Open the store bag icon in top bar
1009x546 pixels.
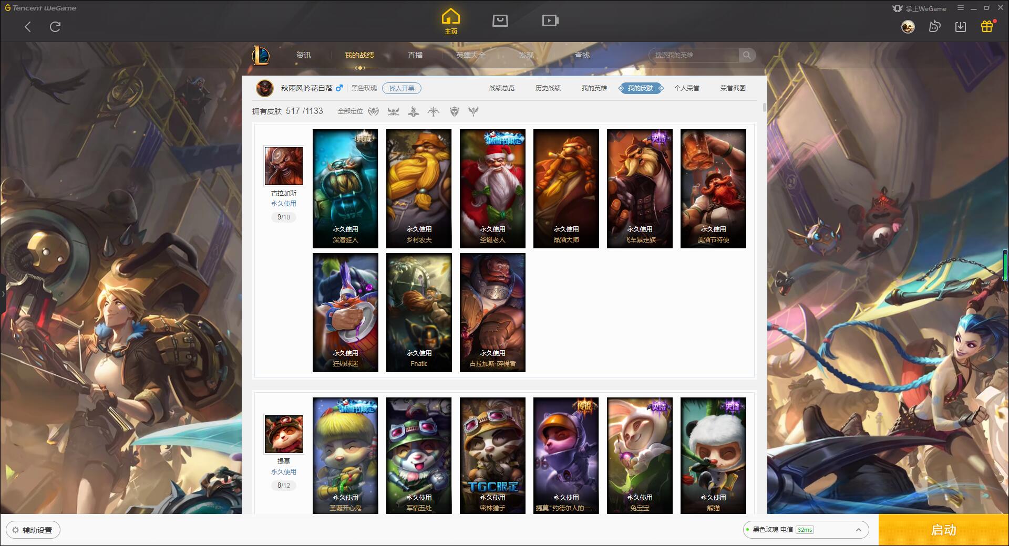tap(500, 20)
